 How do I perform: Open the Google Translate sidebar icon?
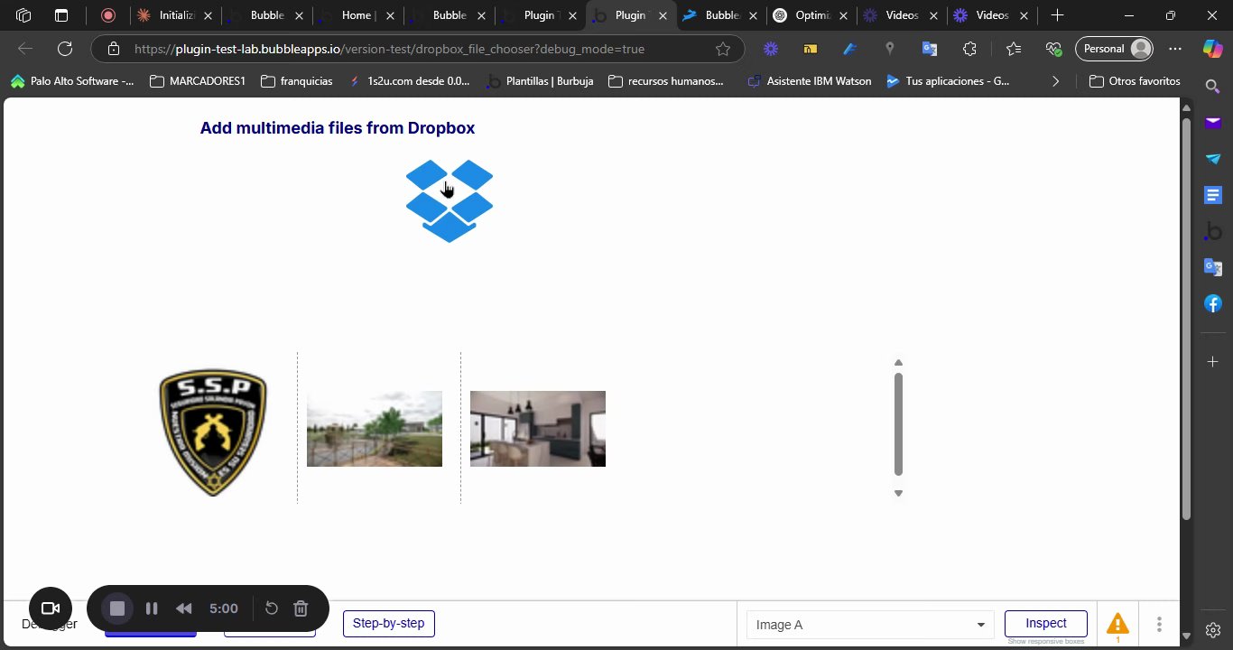pyautogui.click(x=1213, y=267)
